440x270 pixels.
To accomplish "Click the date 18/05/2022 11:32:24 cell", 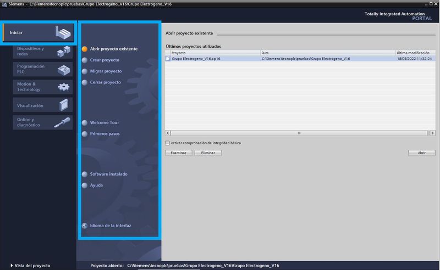I will tap(414, 59).
